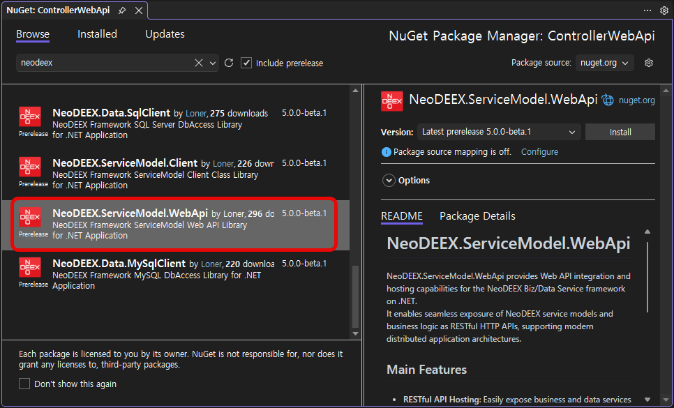Click the README scrollbar thumb

pyautogui.click(x=647, y=277)
